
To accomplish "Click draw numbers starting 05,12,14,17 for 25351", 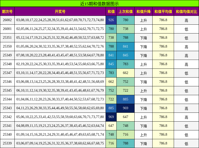I will (x=60, y=38).
